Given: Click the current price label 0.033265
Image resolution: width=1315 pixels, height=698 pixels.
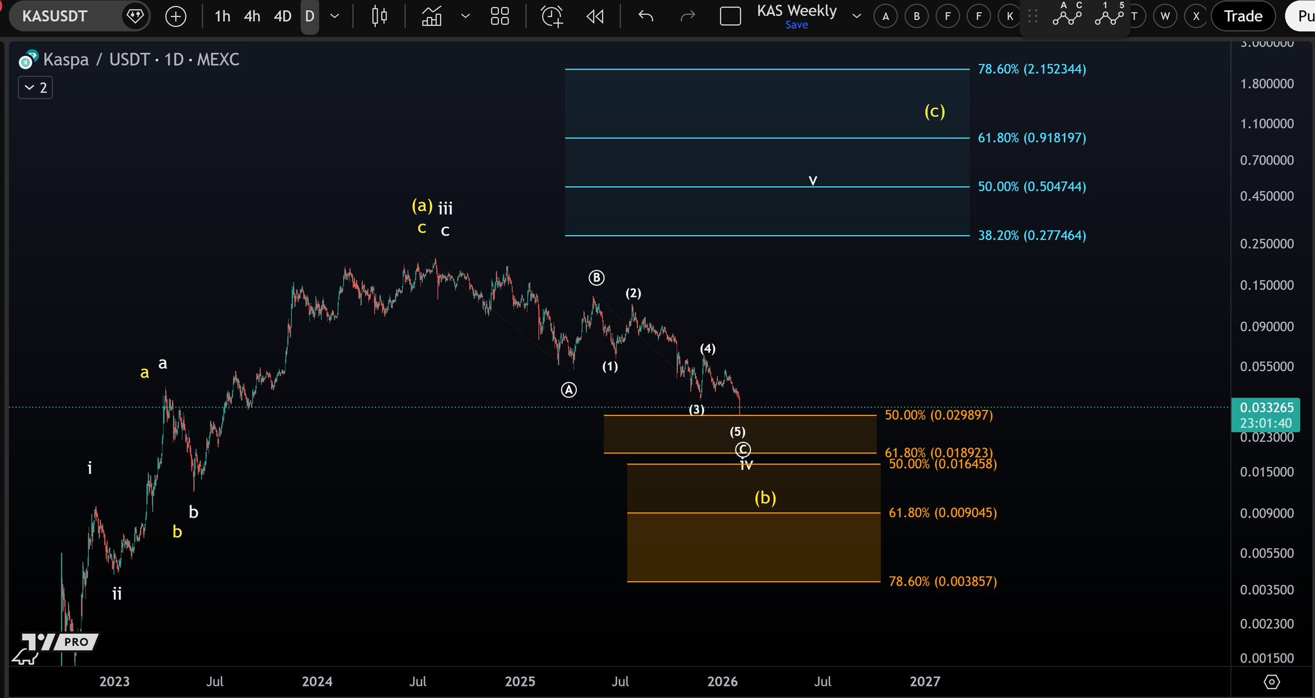Looking at the screenshot, I should (1266, 408).
